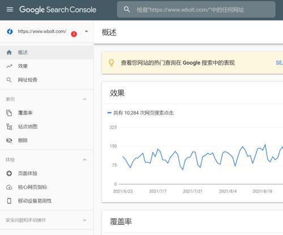Open the 网址检查 URL inspection item
This screenshot has width=283, height=235.
coord(46,80)
